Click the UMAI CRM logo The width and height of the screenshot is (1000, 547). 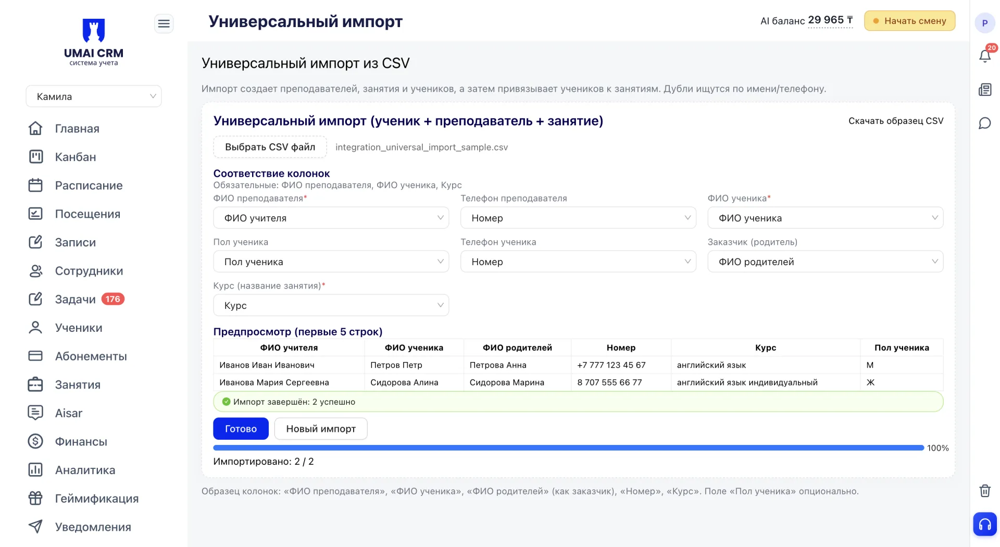pyautogui.click(x=94, y=42)
